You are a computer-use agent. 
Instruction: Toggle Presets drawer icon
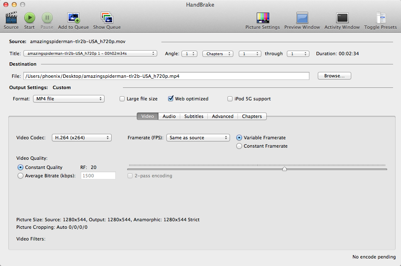click(381, 18)
